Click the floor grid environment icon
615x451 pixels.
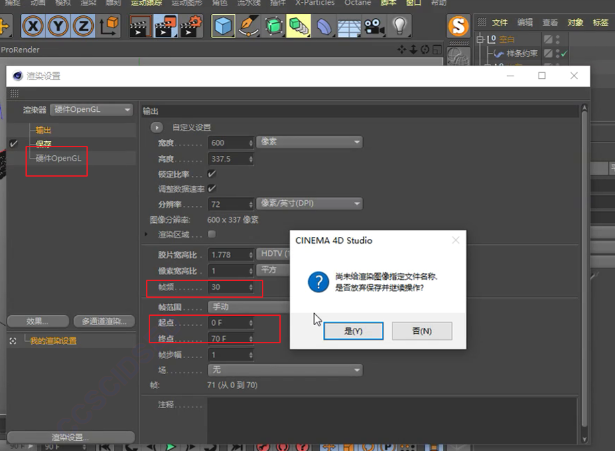tap(349, 26)
